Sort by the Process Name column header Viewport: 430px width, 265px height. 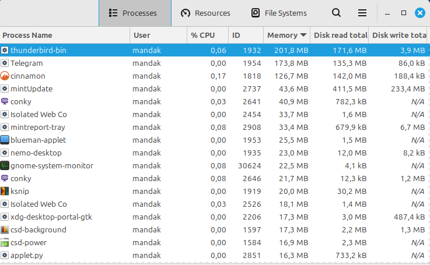pos(65,35)
